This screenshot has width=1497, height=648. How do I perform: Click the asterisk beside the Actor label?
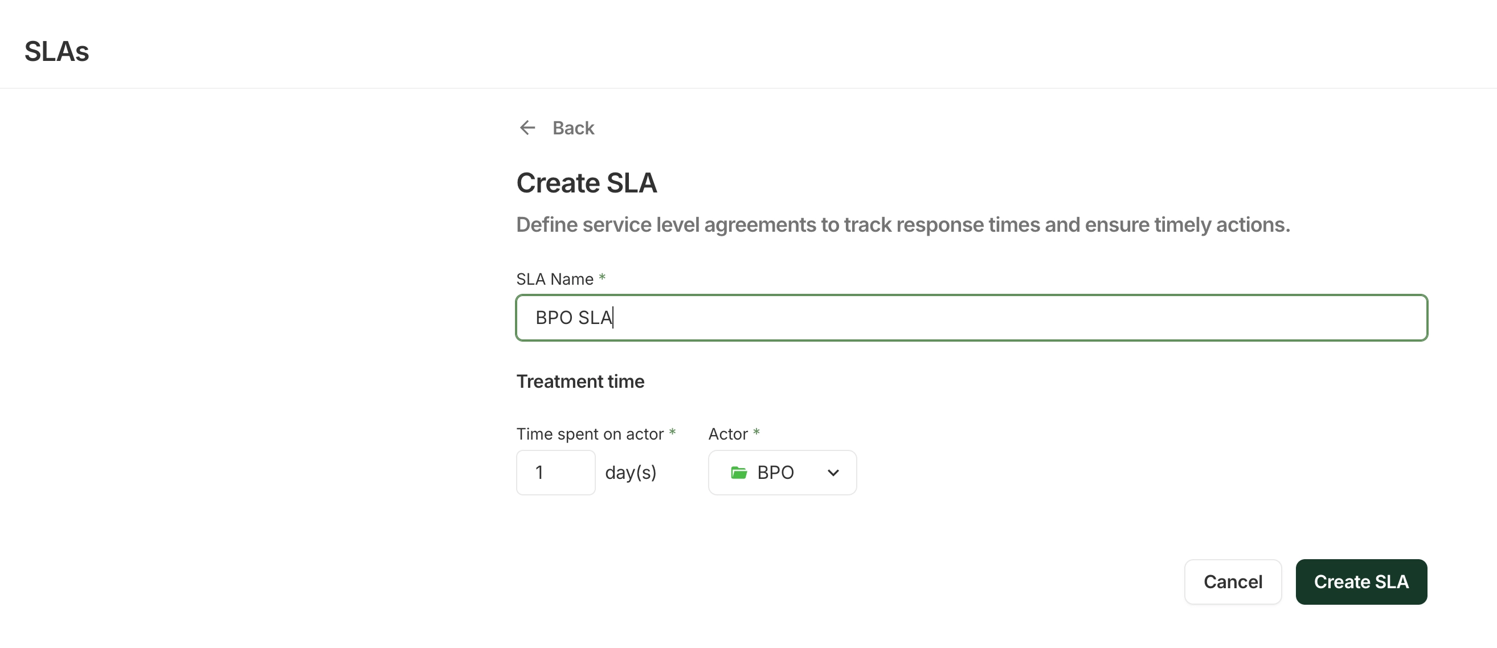(x=756, y=432)
